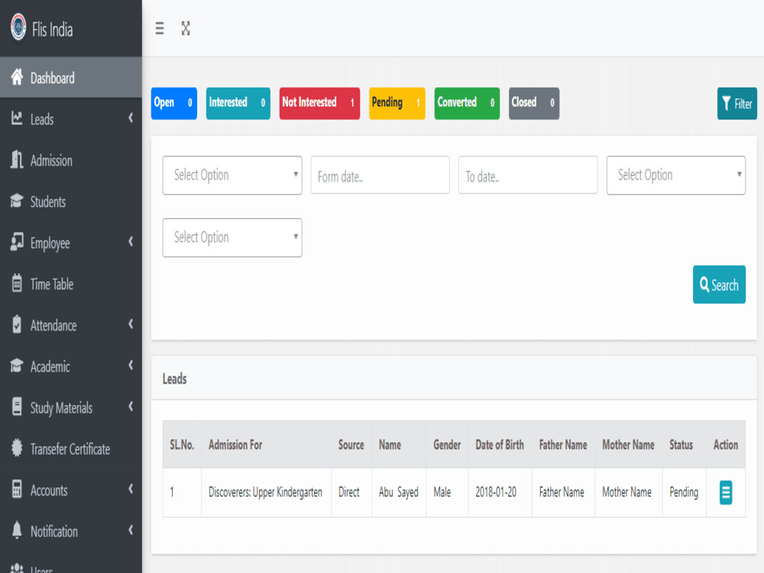Filter by Pending status badge
Viewport: 764px width, 573px height.
pyautogui.click(x=397, y=103)
